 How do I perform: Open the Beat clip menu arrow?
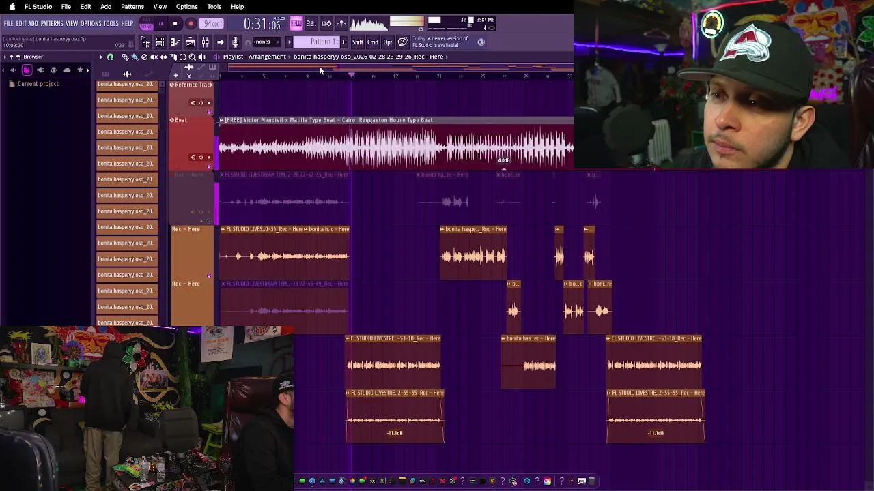click(x=221, y=120)
